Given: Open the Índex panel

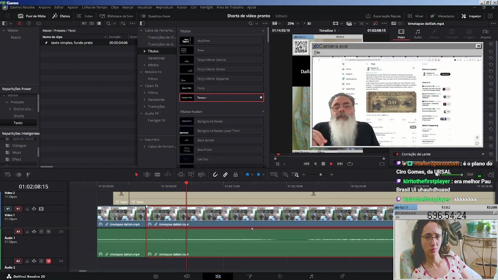Looking at the screenshot, I should pyautogui.click(x=85, y=16).
